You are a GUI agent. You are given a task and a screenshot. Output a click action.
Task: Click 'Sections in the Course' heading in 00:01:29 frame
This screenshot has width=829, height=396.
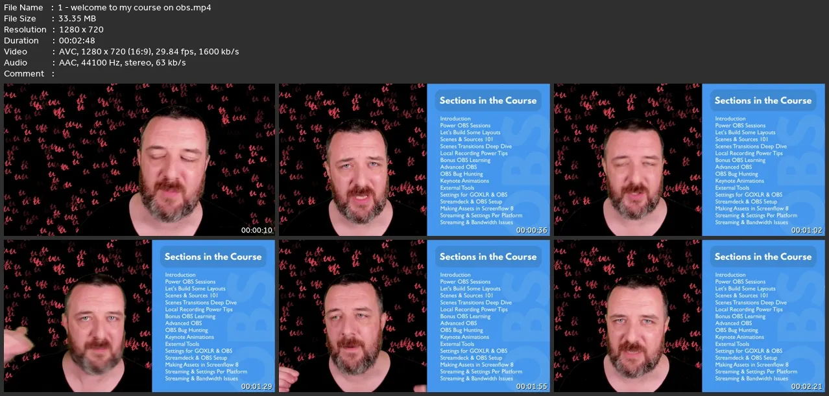click(x=213, y=257)
